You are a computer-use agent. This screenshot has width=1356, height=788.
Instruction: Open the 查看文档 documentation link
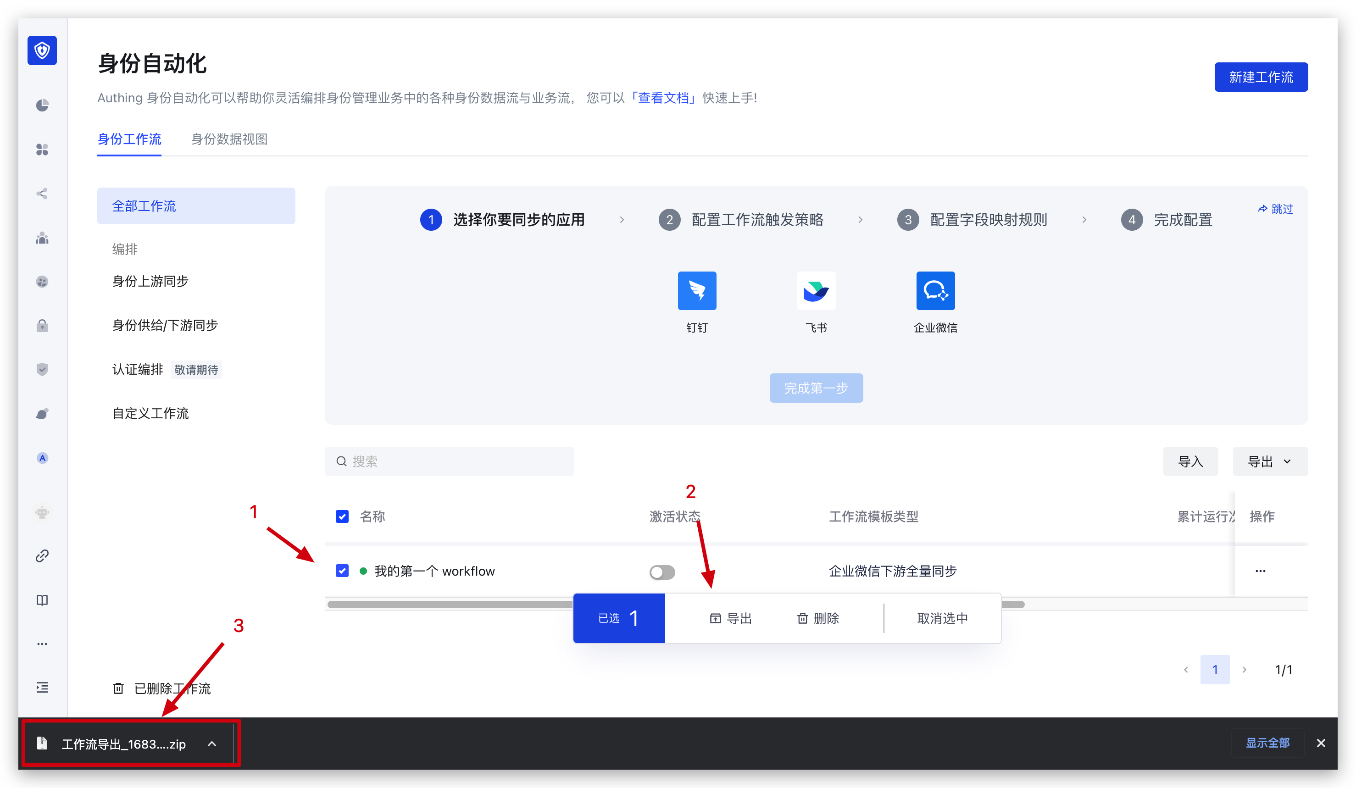(x=663, y=98)
